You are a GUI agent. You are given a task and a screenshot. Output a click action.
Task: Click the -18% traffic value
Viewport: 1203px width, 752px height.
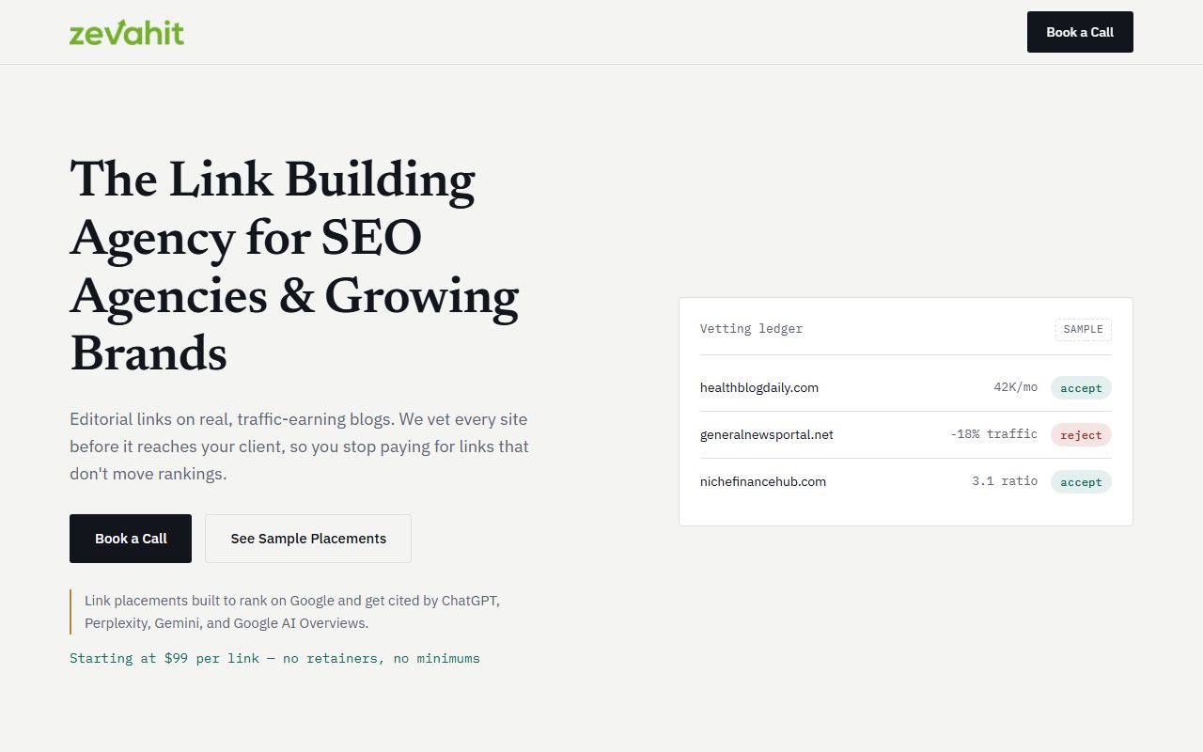(994, 434)
